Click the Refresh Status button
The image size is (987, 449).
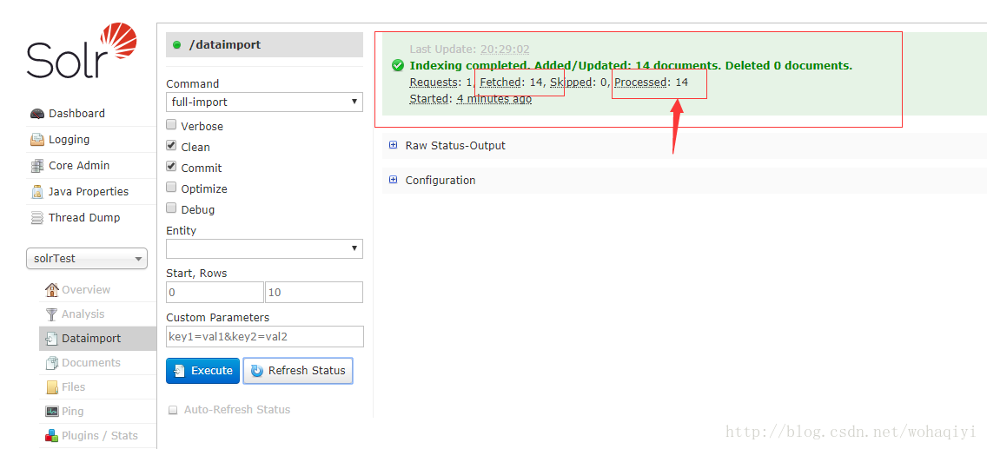coord(298,371)
